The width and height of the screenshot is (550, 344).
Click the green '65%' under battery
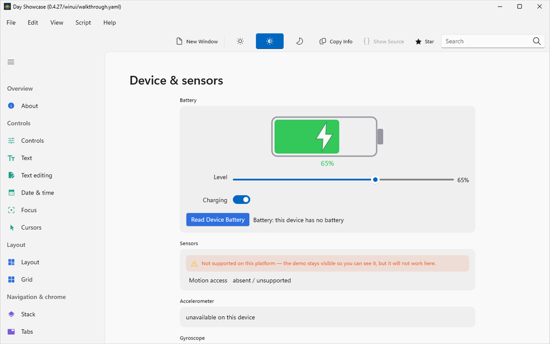coord(327,163)
